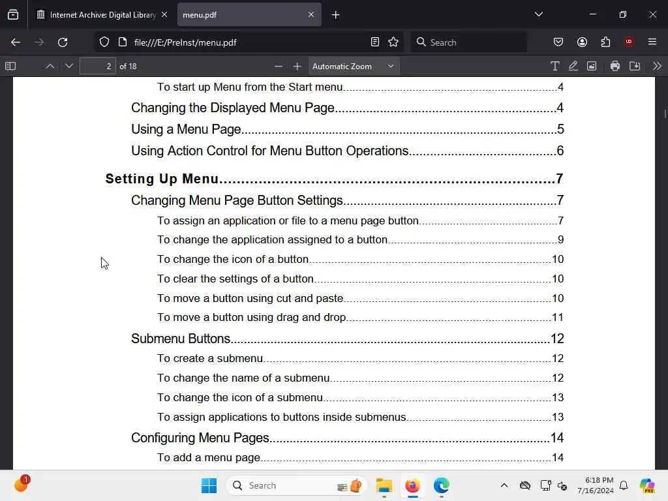Open notifications bell in taskbar
This screenshot has width=668, height=501.
coord(624,485)
